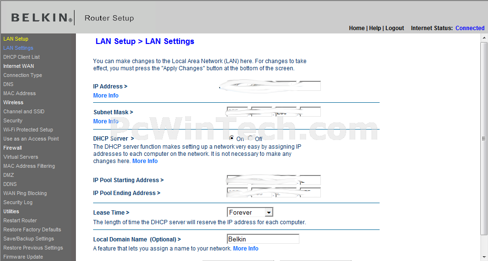This screenshot has width=488, height=261.
Task: Click the Subnet Mask input field
Action: (x=274, y=112)
